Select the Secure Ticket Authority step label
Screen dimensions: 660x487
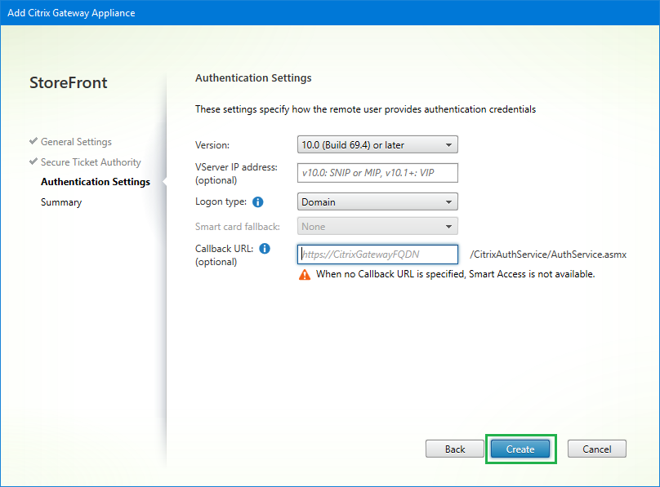pos(91,162)
